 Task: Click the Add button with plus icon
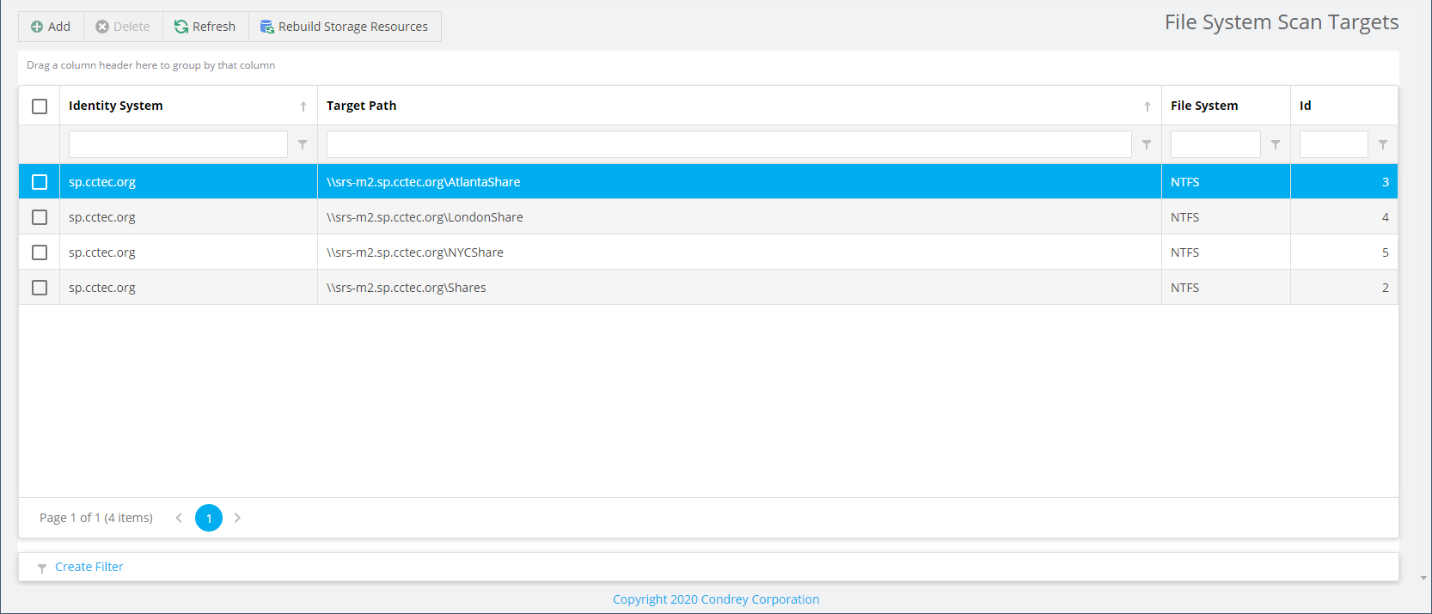(x=51, y=27)
